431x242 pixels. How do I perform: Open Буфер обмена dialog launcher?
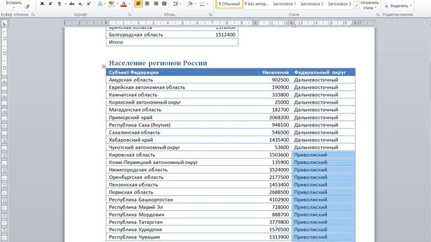33,14
